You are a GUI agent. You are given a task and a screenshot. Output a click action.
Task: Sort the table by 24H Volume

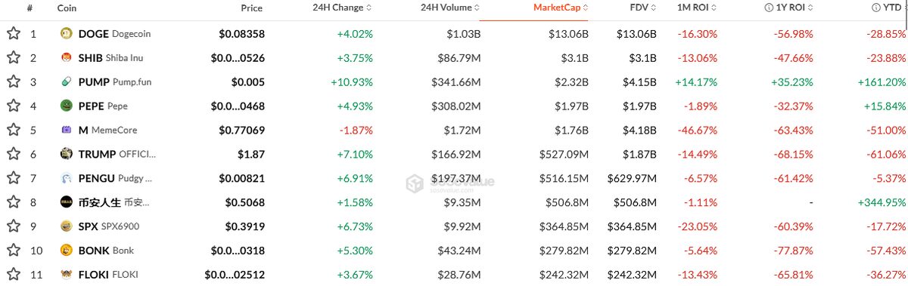click(x=449, y=8)
